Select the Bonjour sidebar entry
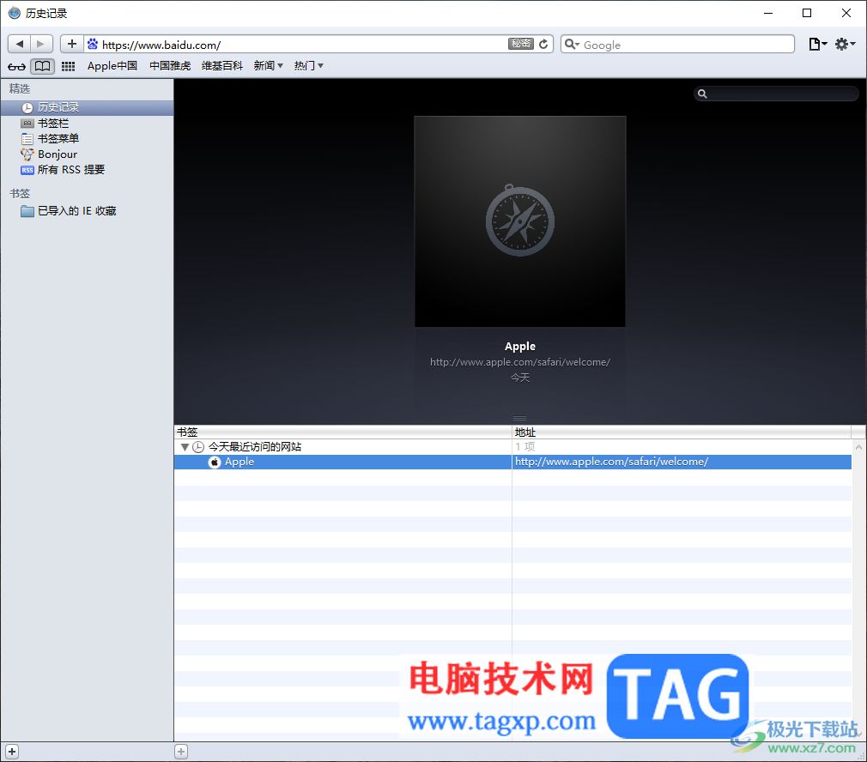The image size is (867, 762). (55, 154)
